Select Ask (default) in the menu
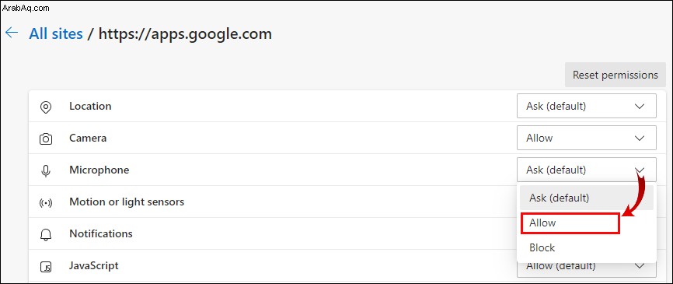Image resolution: width=673 pixels, height=284 pixels. pos(586,198)
